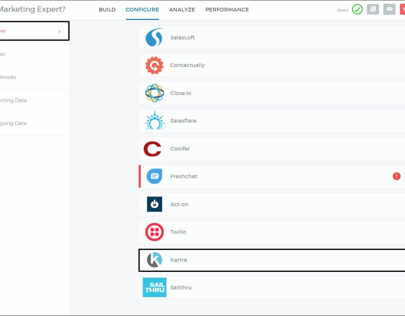
Task: Click the Salesflare logo icon
Action: [154, 121]
